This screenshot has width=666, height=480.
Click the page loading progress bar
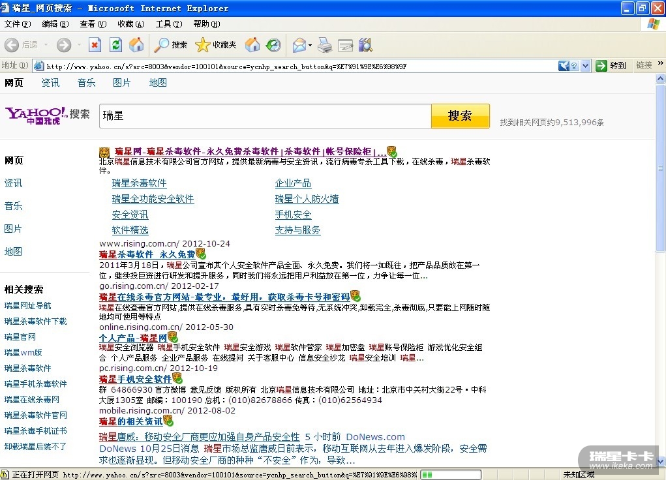451,475
